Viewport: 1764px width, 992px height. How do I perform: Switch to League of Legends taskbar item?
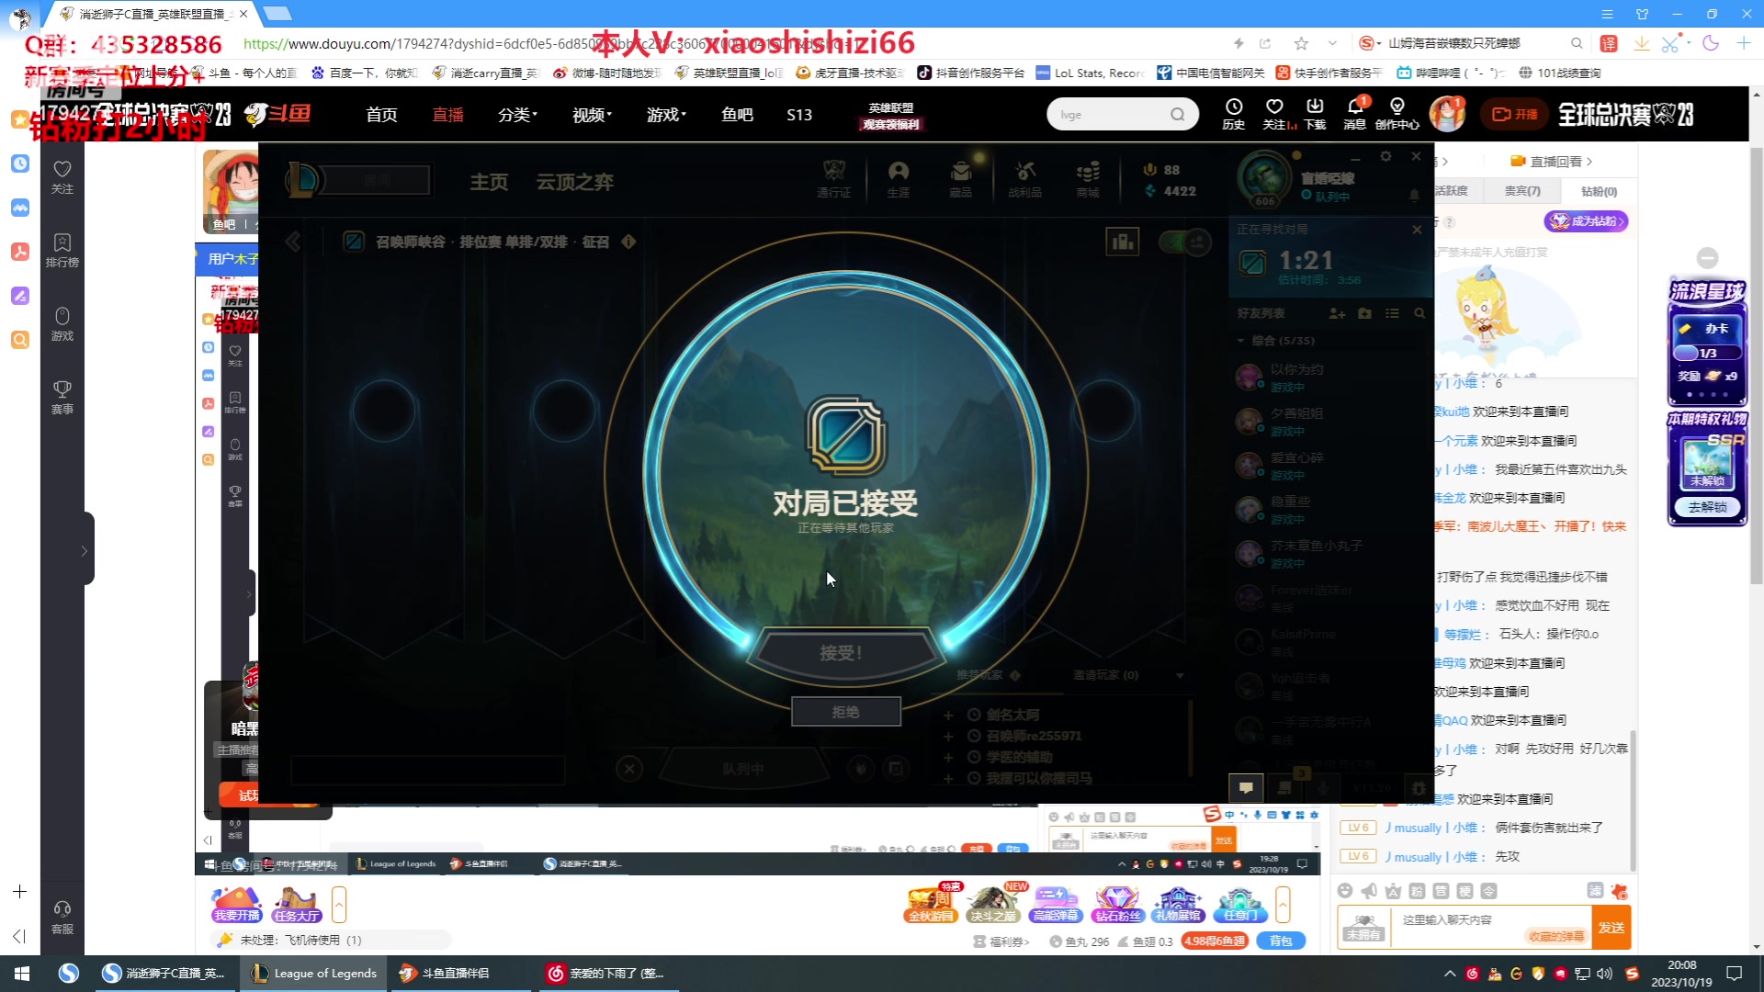pyautogui.click(x=315, y=973)
